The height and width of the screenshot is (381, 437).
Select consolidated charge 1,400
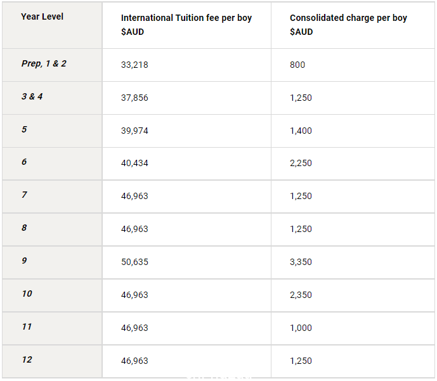(x=301, y=131)
